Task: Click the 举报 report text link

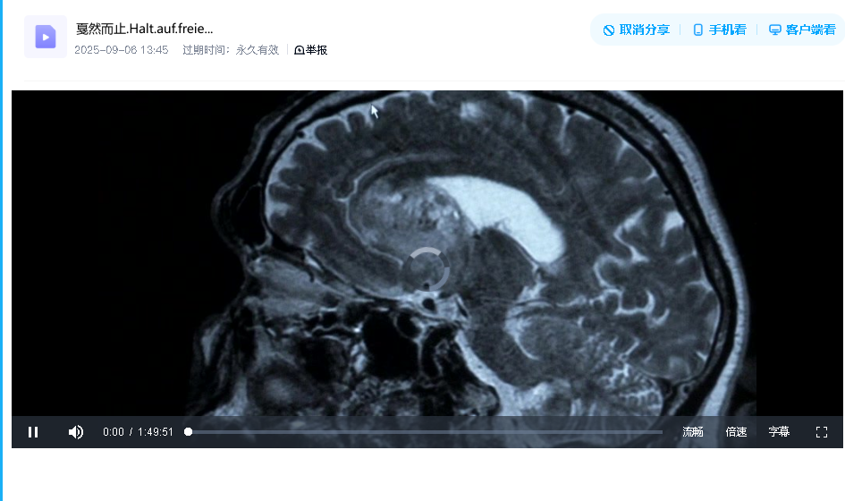Action: [317, 50]
